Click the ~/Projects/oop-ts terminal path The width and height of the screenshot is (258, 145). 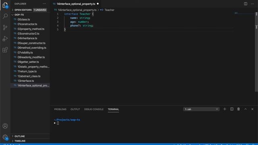pyautogui.click(x=67, y=120)
